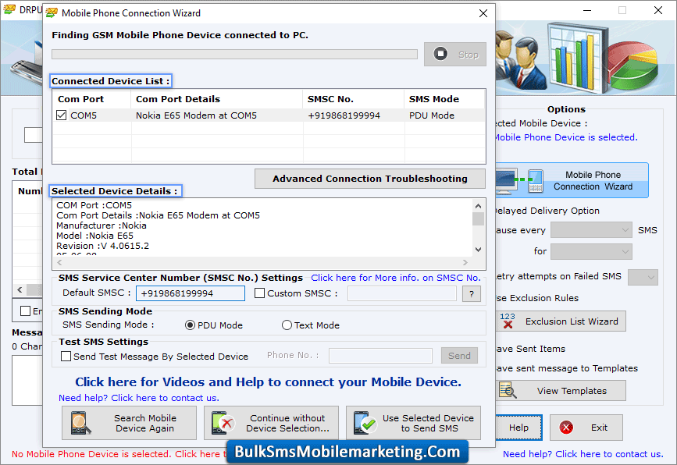This screenshot has height=465, width=677.
Task: Open Videos and Help to connect link
Action: (x=268, y=382)
